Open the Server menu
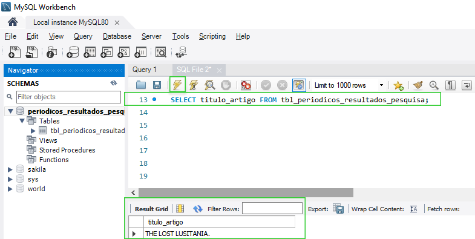 pyautogui.click(x=151, y=36)
